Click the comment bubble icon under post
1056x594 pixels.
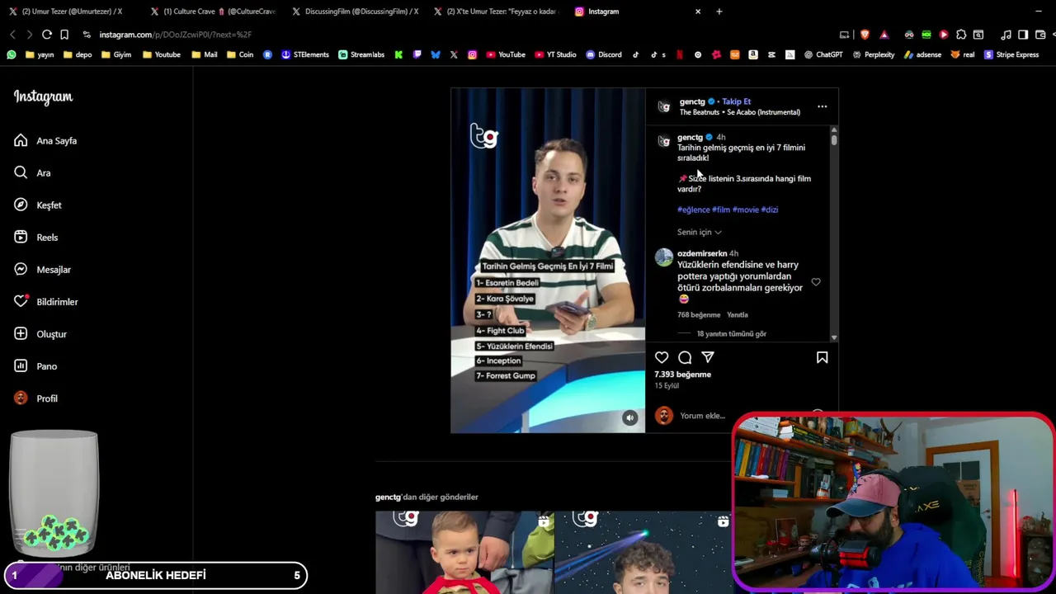685,357
